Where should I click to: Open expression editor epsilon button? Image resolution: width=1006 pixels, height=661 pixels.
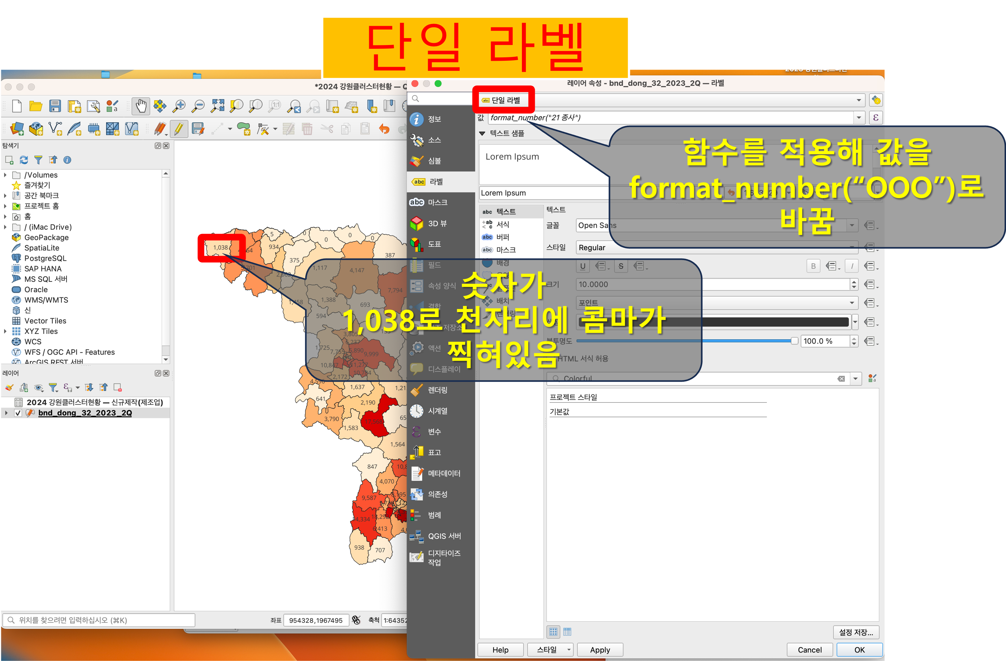(x=876, y=118)
